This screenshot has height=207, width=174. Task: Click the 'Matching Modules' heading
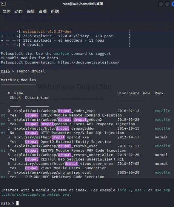pyautogui.click(x=19, y=80)
